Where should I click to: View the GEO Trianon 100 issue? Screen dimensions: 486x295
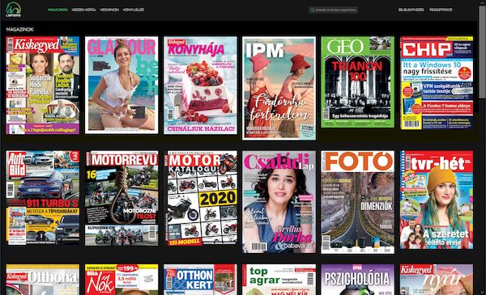(x=358, y=82)
